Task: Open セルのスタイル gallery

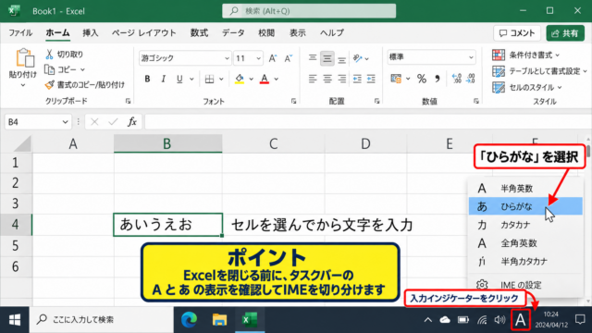Action: click(526, 87)
